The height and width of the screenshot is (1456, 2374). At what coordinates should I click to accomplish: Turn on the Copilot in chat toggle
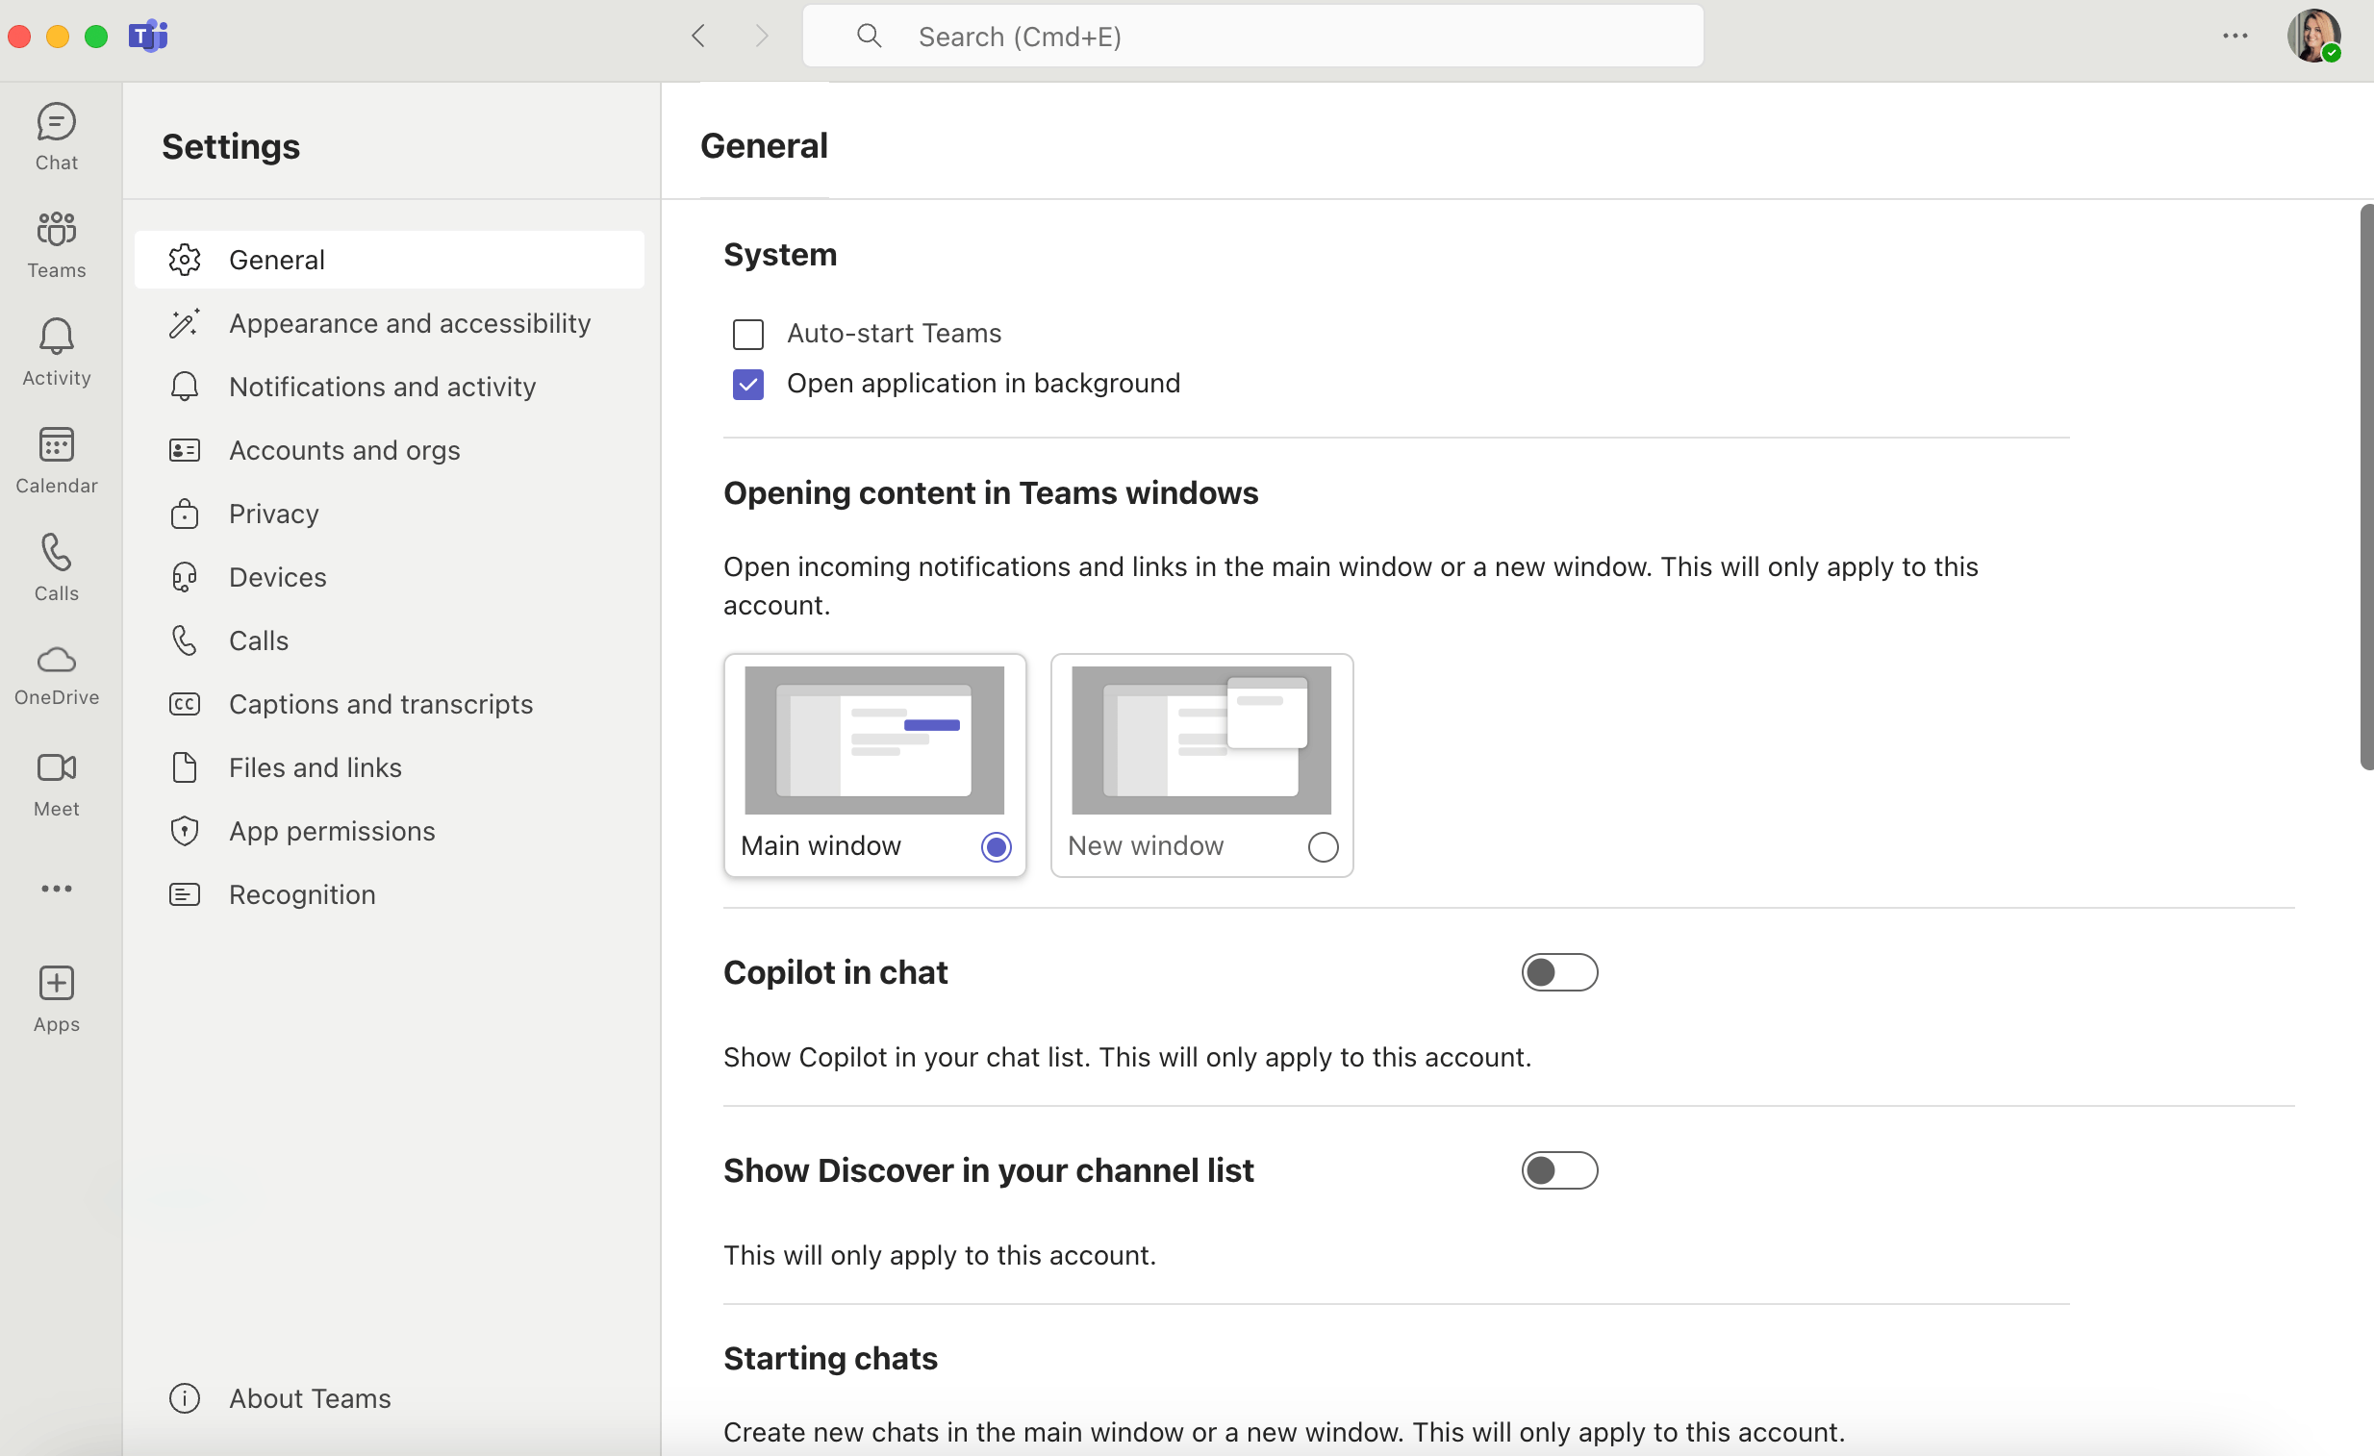(x=1559, y=972)
